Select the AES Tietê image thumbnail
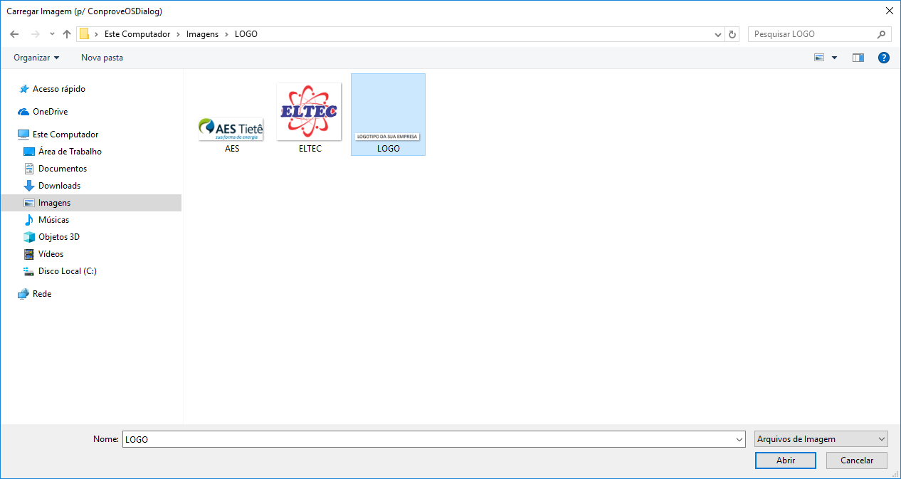The height and width of the screenshot is (479, 901). pos(231,129)
